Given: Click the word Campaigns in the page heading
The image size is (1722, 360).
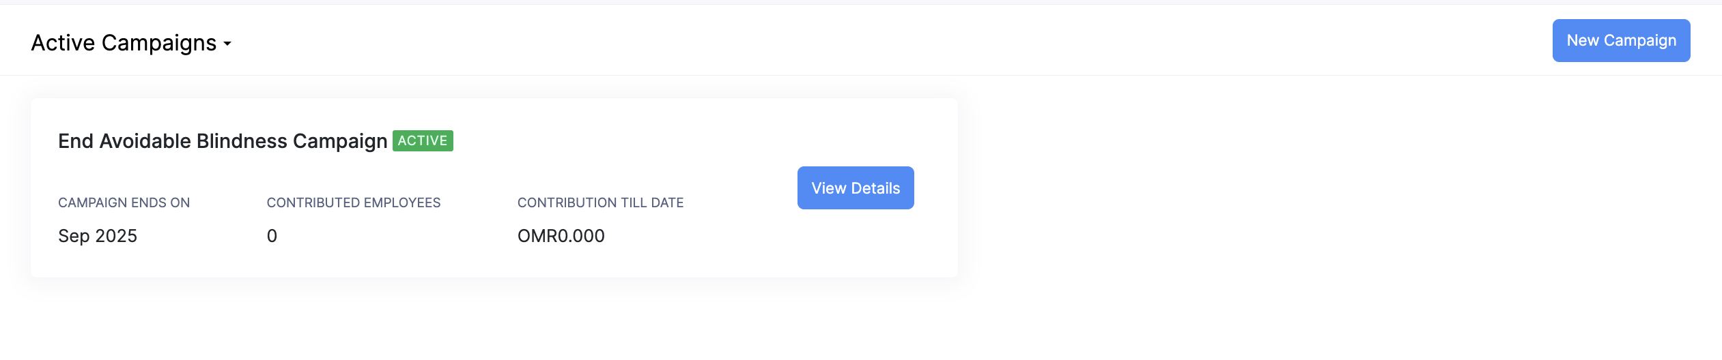Looking at the screenshot, I should click(x=159, y=43).
